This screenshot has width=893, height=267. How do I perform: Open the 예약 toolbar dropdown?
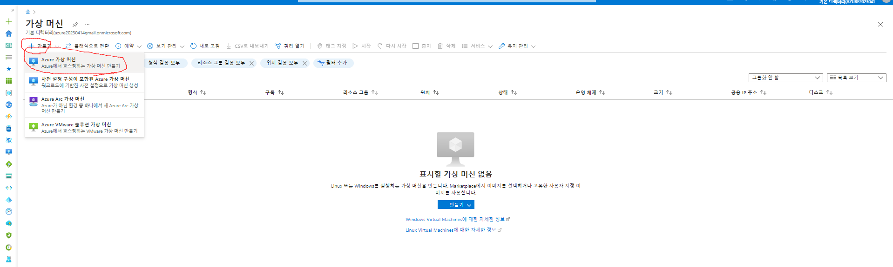click(x=129, y=46)
